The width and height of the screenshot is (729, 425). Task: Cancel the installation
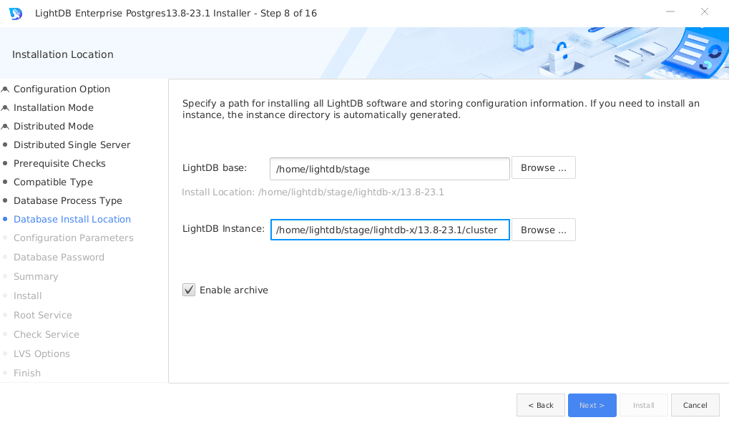click(695, 406)
